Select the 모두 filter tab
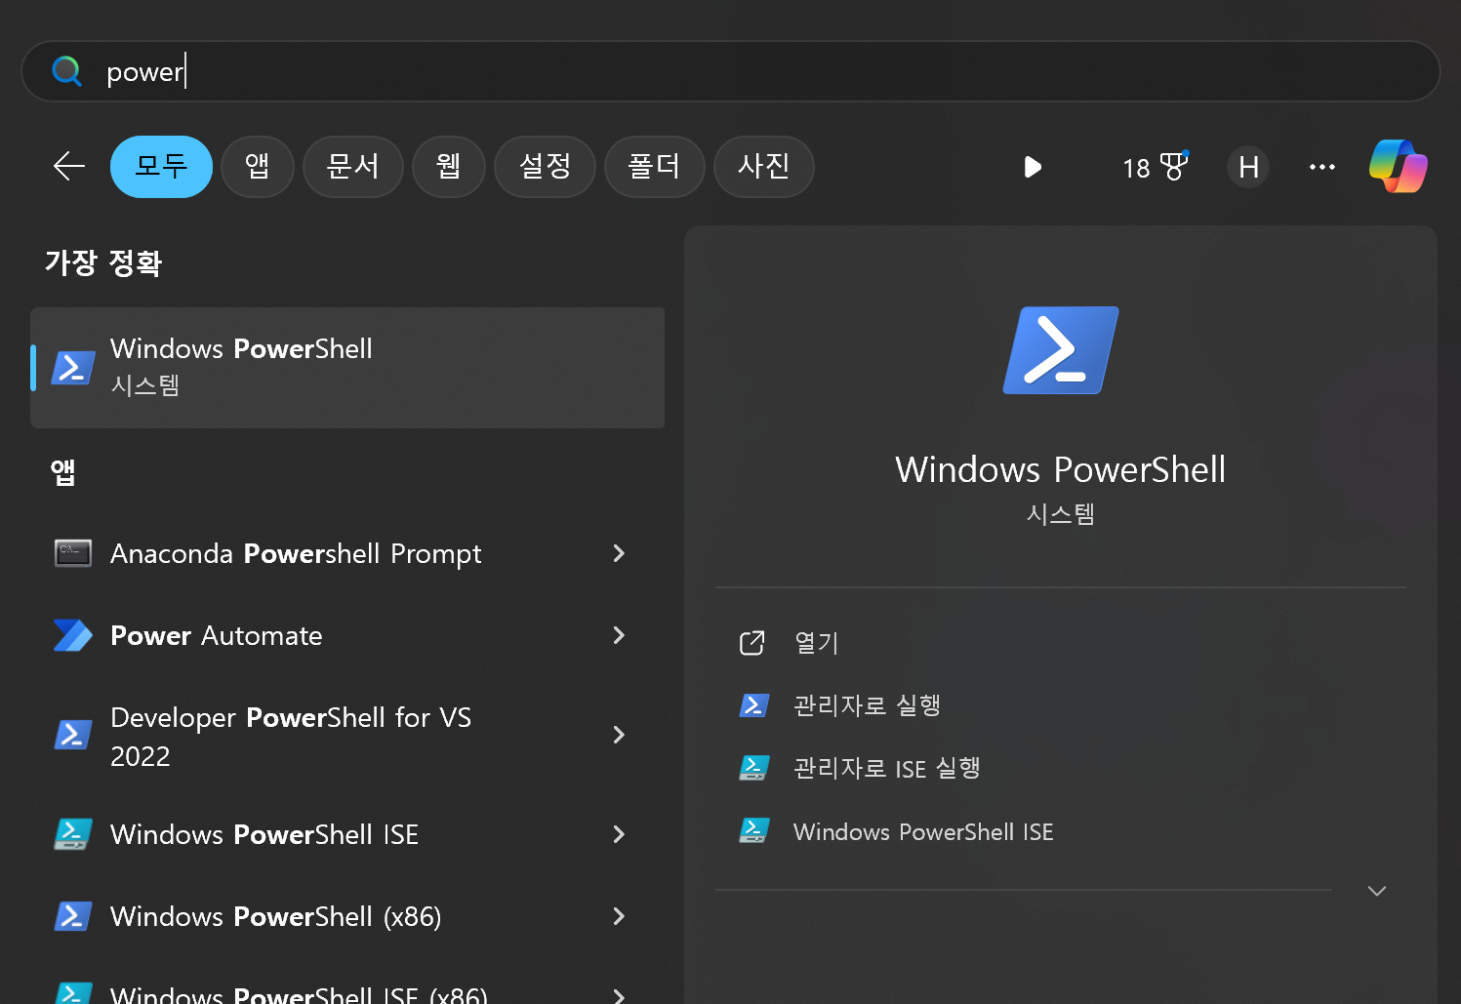The height and width of the screenshot is (1004, 1461). pyautogui.click(x=161, y=166)
